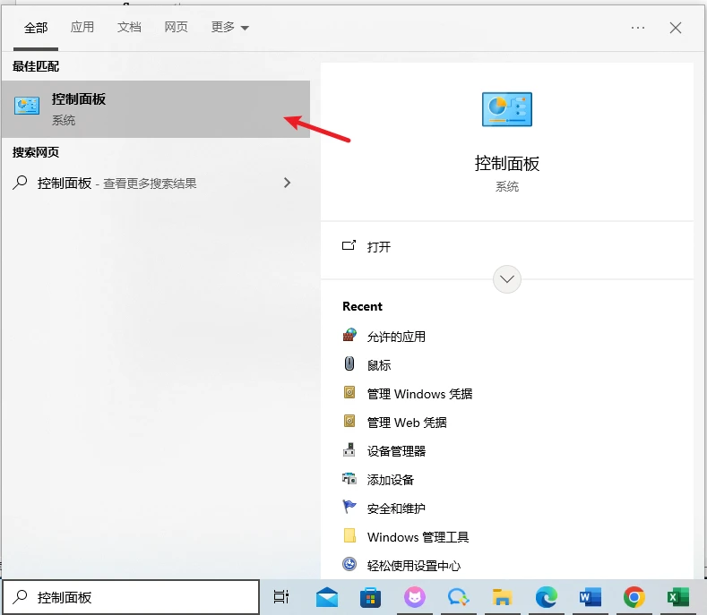Viewport: 707px width, 615px height.
Task: Open recent item 设备管理器
Action: [x=396, y=451]
